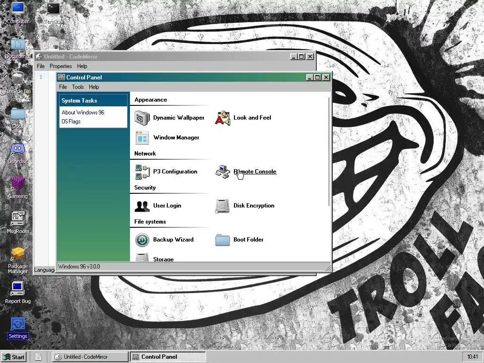Click the Start button
Screen dimensions: 484x363
tap(14, 357)
